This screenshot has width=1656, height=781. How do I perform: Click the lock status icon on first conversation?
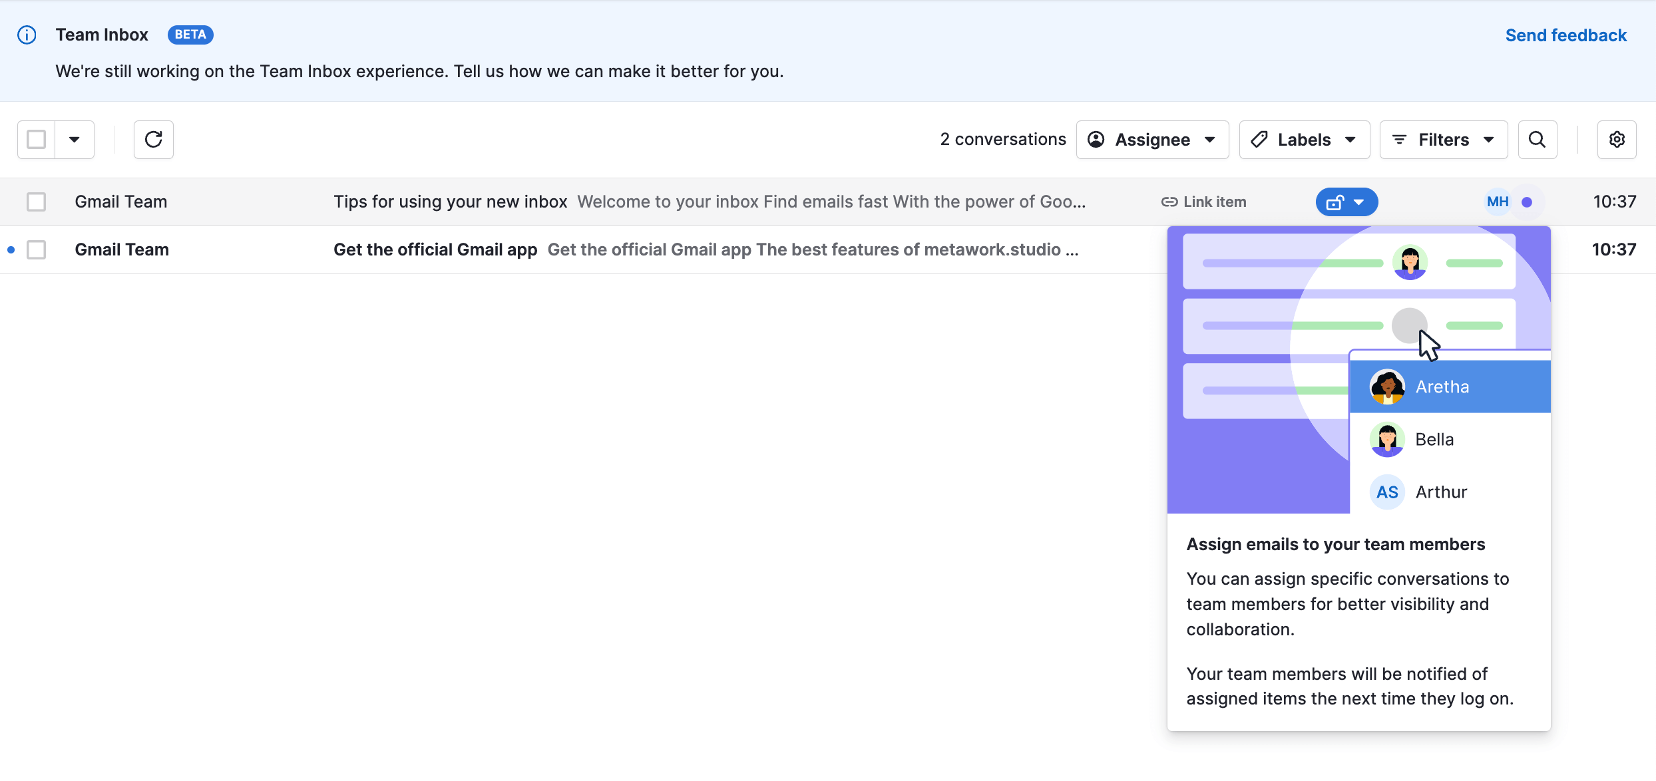[x=1336, y=202]
